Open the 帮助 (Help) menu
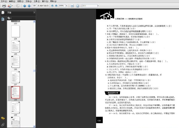 53,1
